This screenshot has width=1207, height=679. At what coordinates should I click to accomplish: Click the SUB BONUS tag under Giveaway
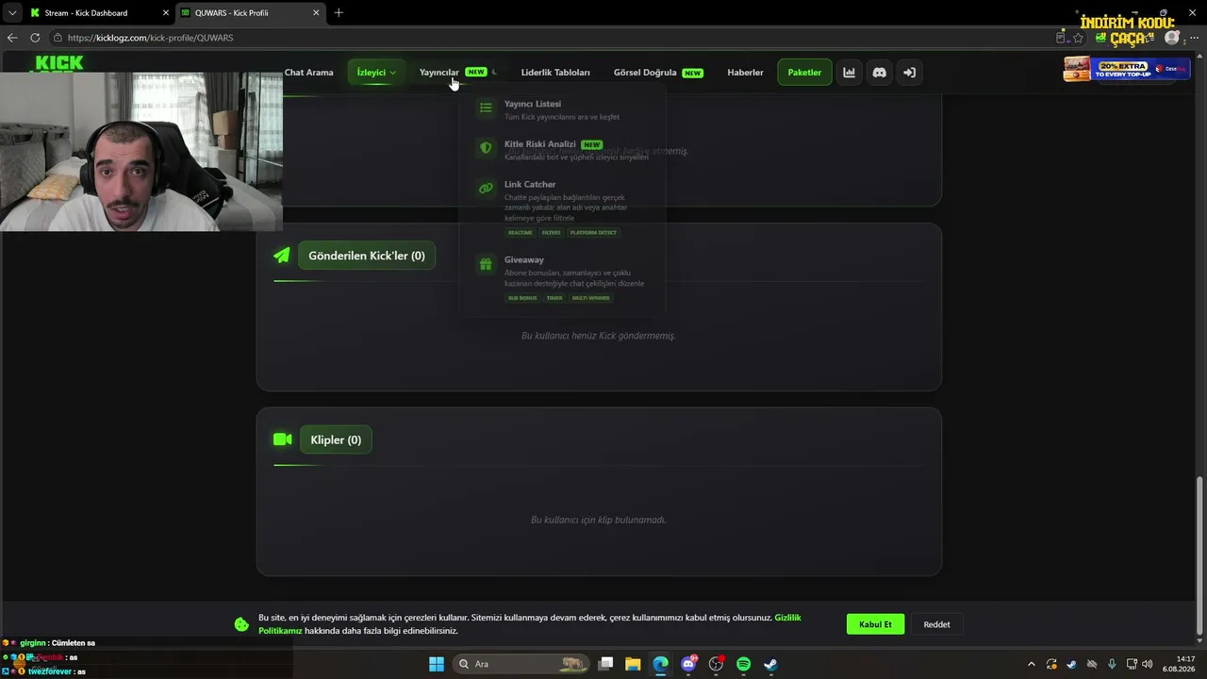(522, 298)
